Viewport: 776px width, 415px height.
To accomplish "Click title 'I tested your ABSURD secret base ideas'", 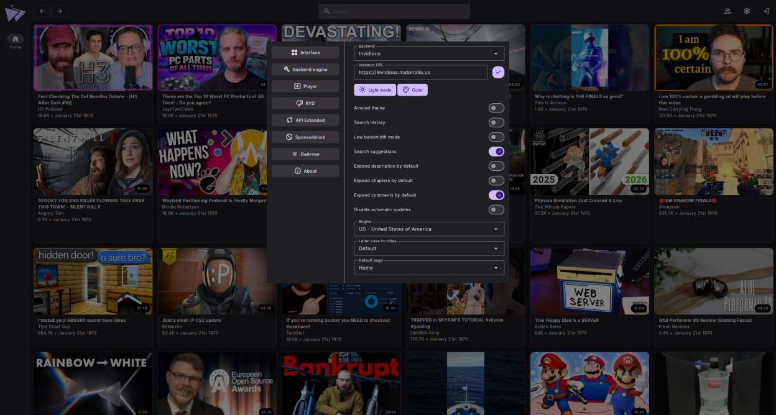I will (81, 321).
